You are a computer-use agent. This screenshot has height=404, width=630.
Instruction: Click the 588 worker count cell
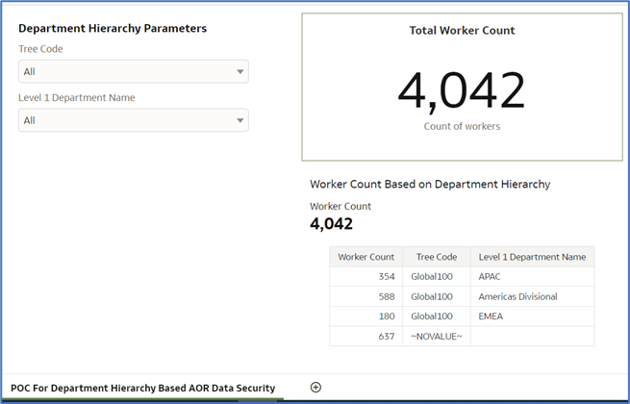(x=383, y=296)
